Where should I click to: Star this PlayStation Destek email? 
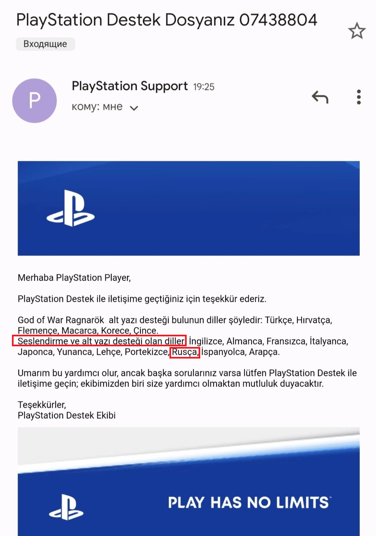[x=357, y=31]
